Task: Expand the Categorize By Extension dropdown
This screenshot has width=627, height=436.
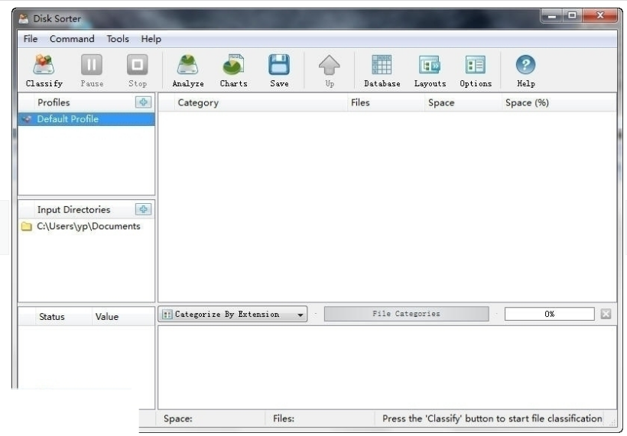Action: [301, 315]
